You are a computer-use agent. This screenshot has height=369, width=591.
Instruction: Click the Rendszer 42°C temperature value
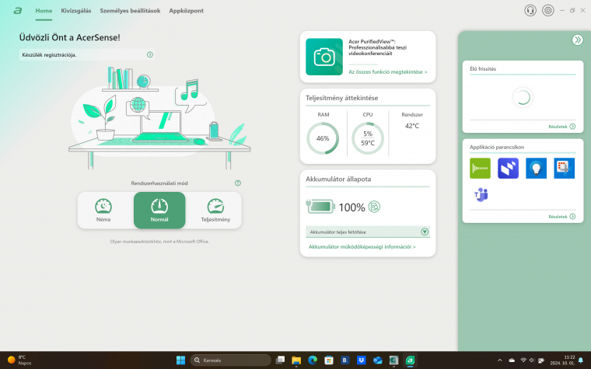pos(412,126)
